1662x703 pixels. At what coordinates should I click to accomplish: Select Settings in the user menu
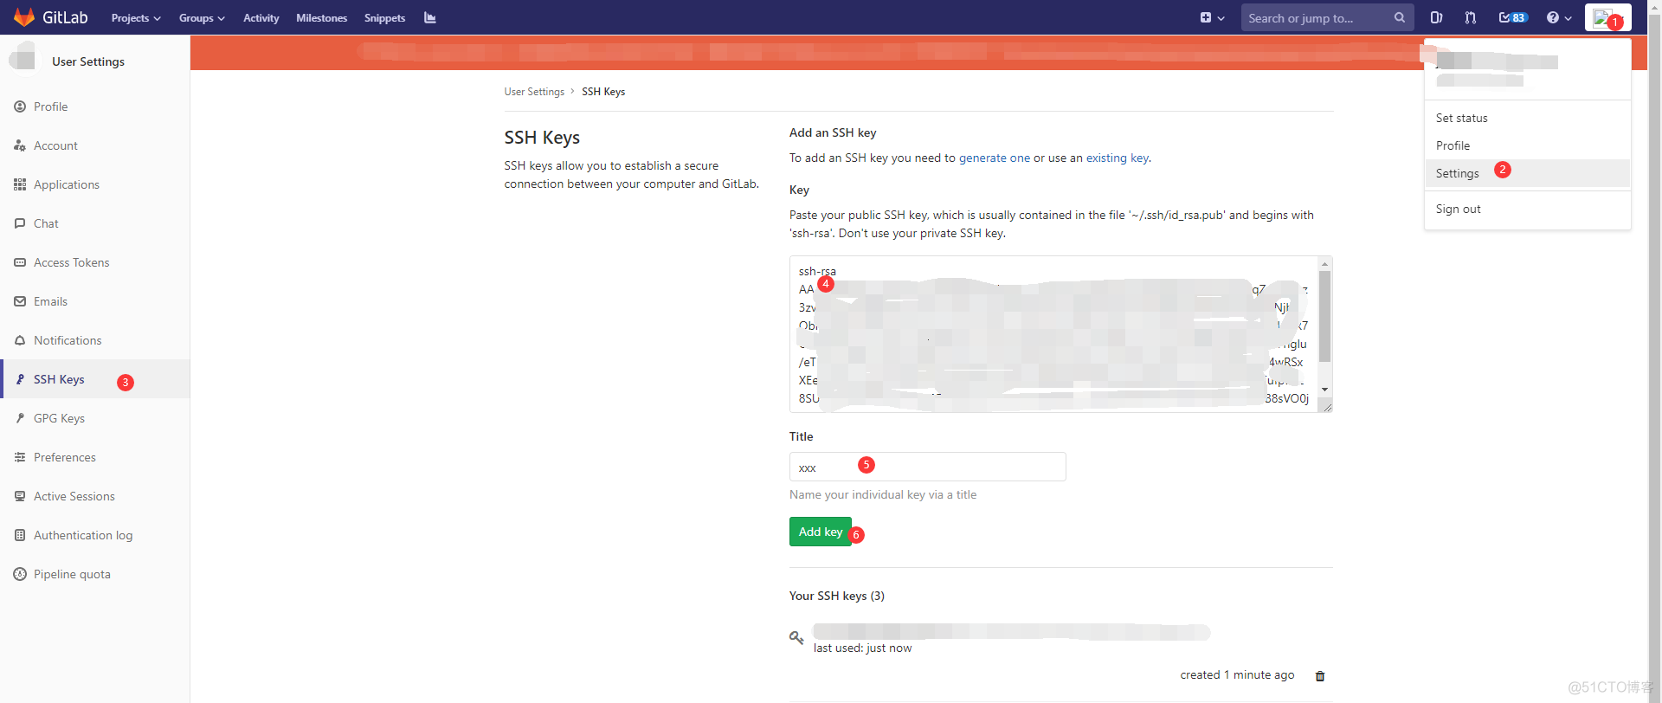(1457, 173)
